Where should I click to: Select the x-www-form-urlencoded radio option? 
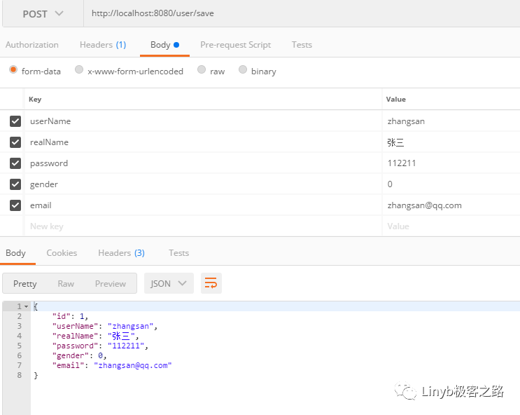[79, 69]
